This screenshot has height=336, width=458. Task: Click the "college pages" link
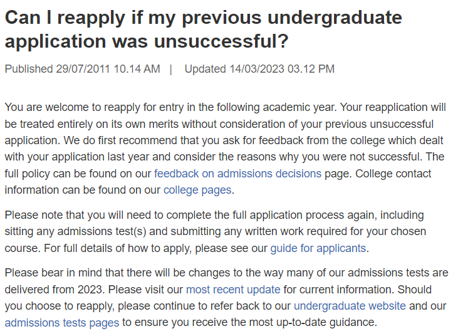coord(197,189)
